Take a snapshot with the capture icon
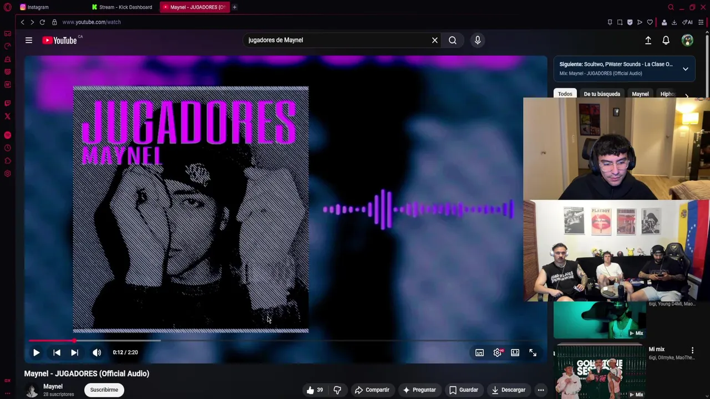 pyautogui.click(x=620, y=22)
